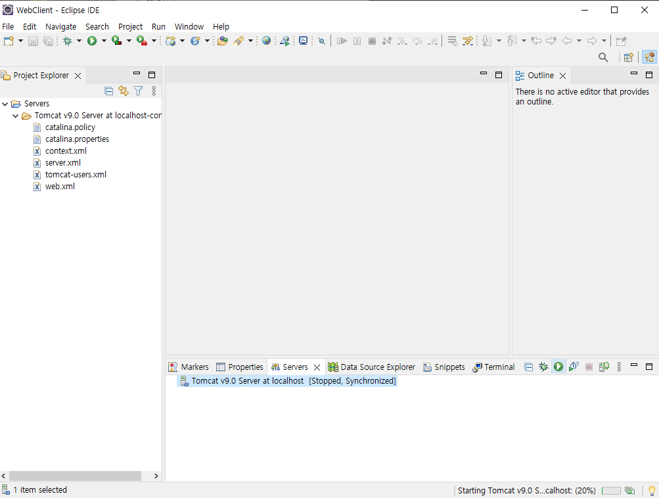Screen dimensions: 659x498
Task: Open the Project menu
Action: point(130,26)
